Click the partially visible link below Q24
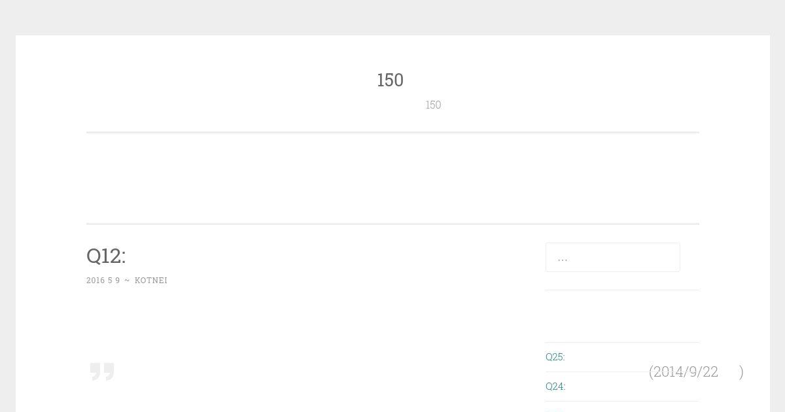The height and width of the screenshot is (412, 785). click(553, 410)
